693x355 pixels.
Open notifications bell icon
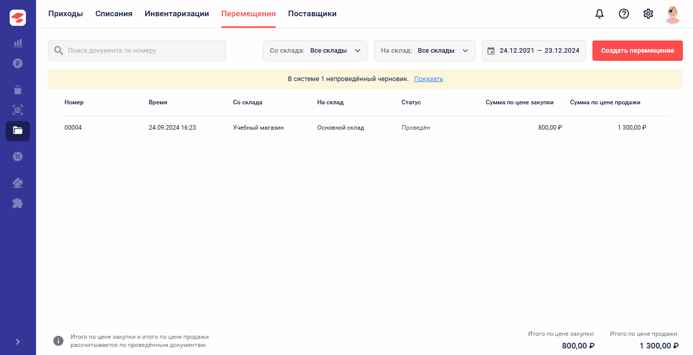(600, 14)
